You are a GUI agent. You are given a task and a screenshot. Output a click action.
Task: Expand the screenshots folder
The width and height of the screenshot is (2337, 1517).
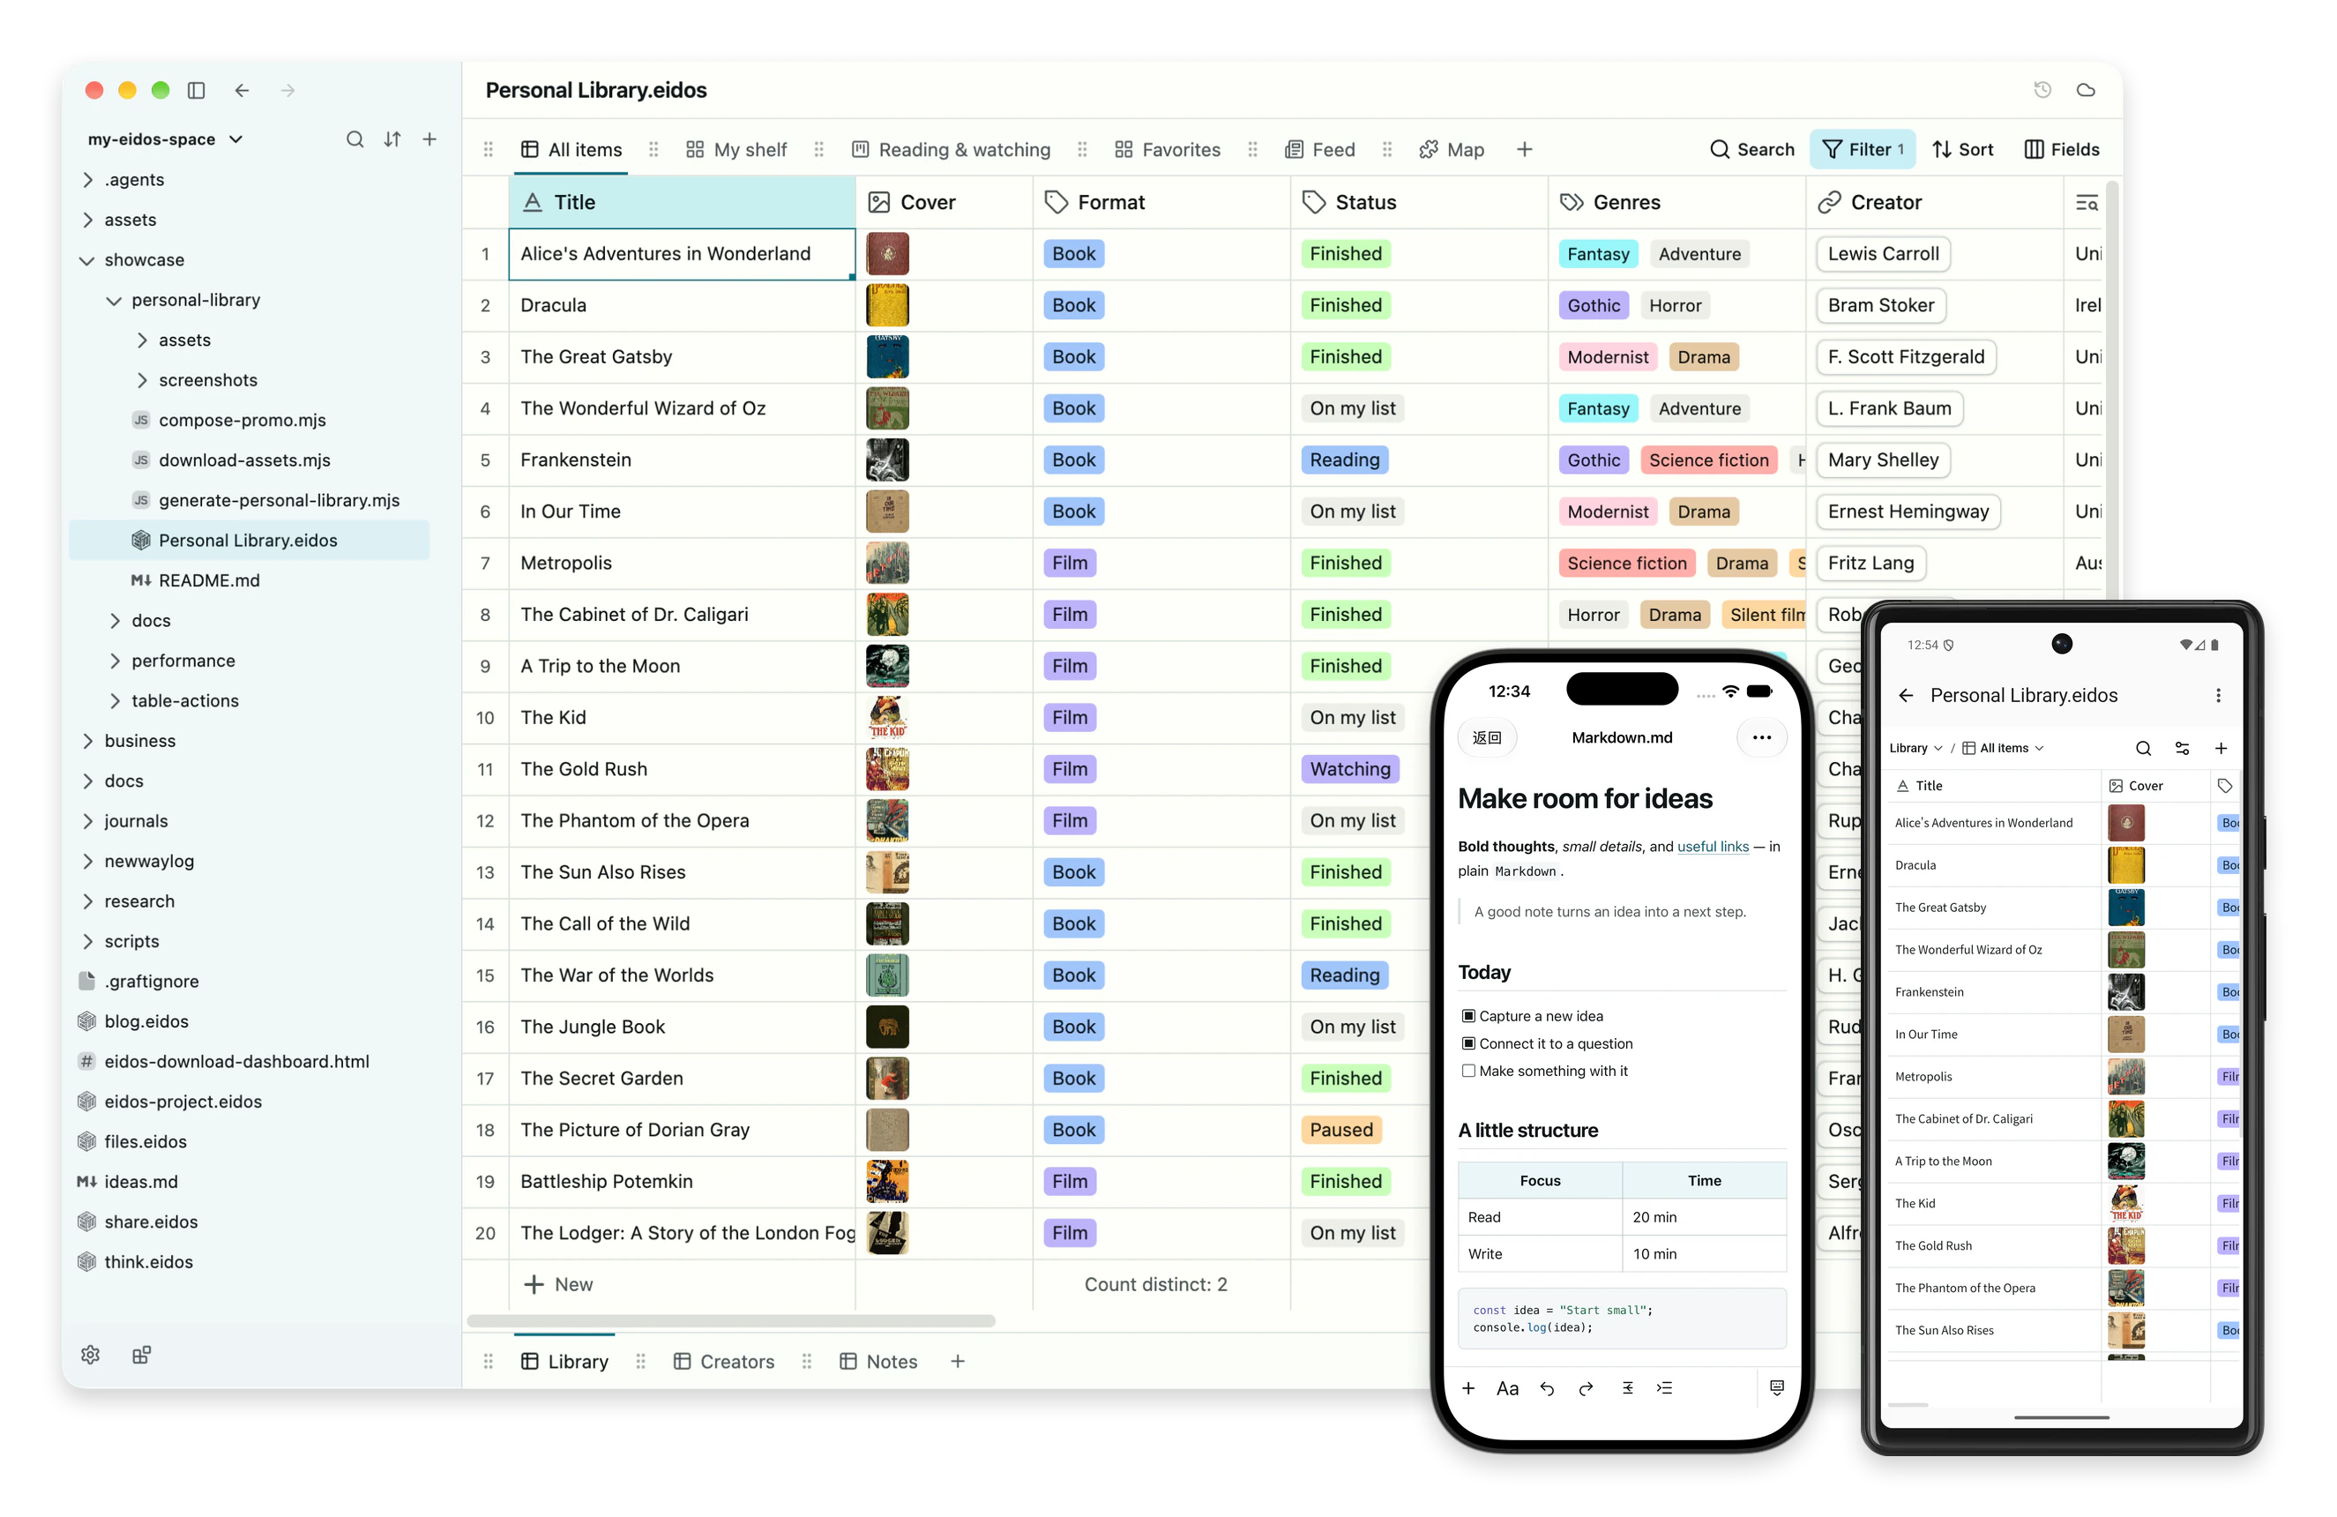click(142, 380)
